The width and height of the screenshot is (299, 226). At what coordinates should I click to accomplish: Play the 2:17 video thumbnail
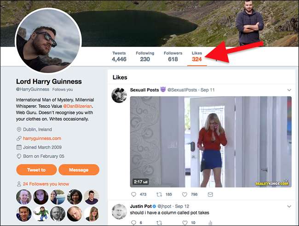pos(211,142)
